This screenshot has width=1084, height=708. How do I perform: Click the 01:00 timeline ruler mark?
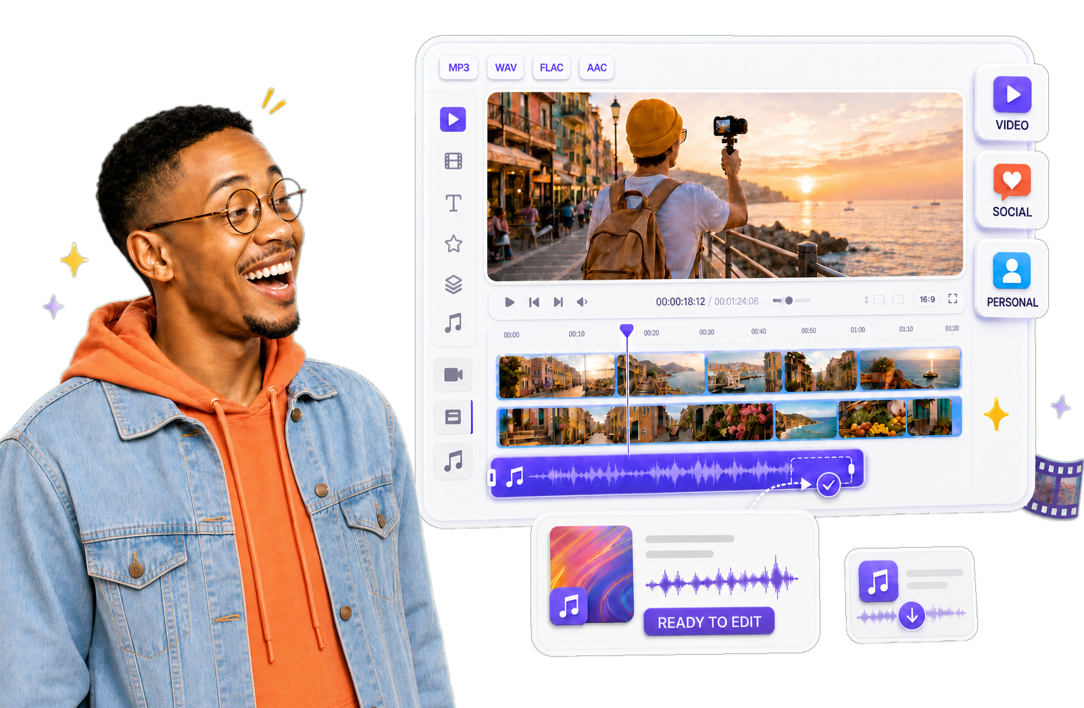pos(858,330)
